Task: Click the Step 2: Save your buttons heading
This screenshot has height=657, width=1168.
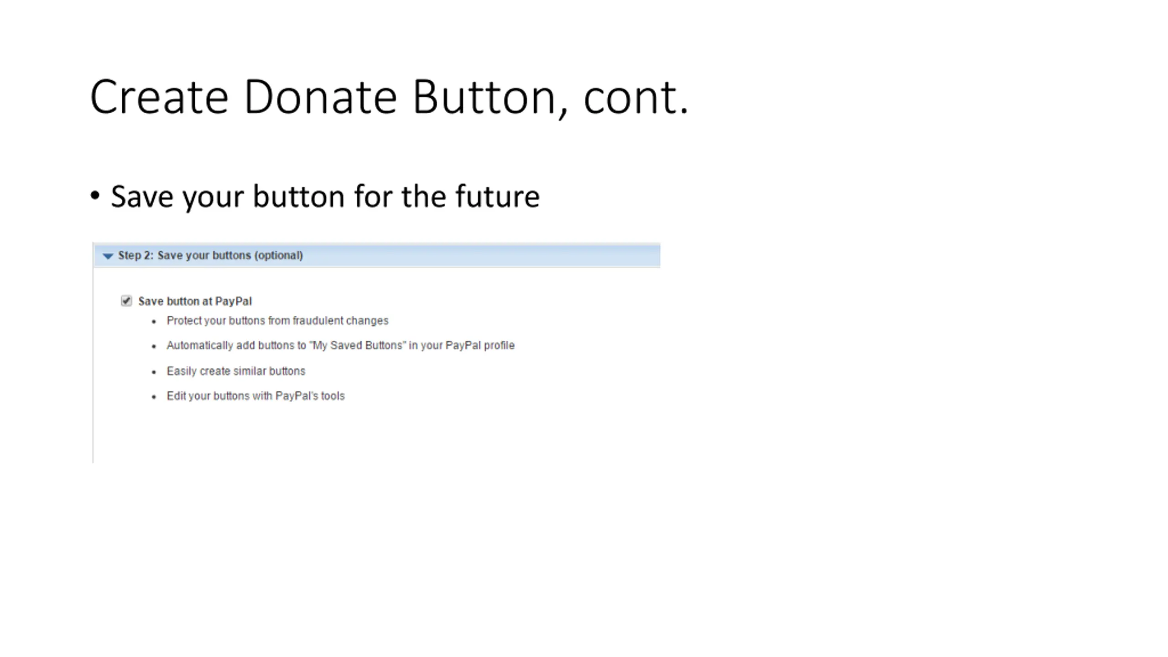Action: [x=210, y=255]
